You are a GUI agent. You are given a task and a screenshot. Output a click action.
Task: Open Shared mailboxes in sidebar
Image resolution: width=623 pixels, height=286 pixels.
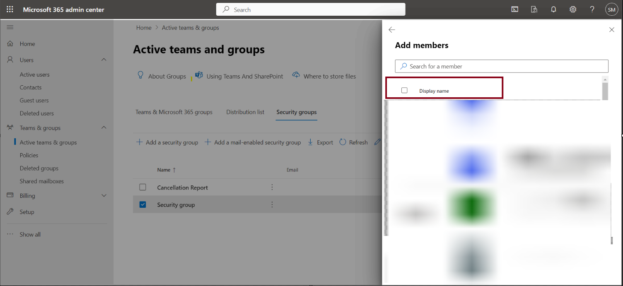click(x=42, y=181)
